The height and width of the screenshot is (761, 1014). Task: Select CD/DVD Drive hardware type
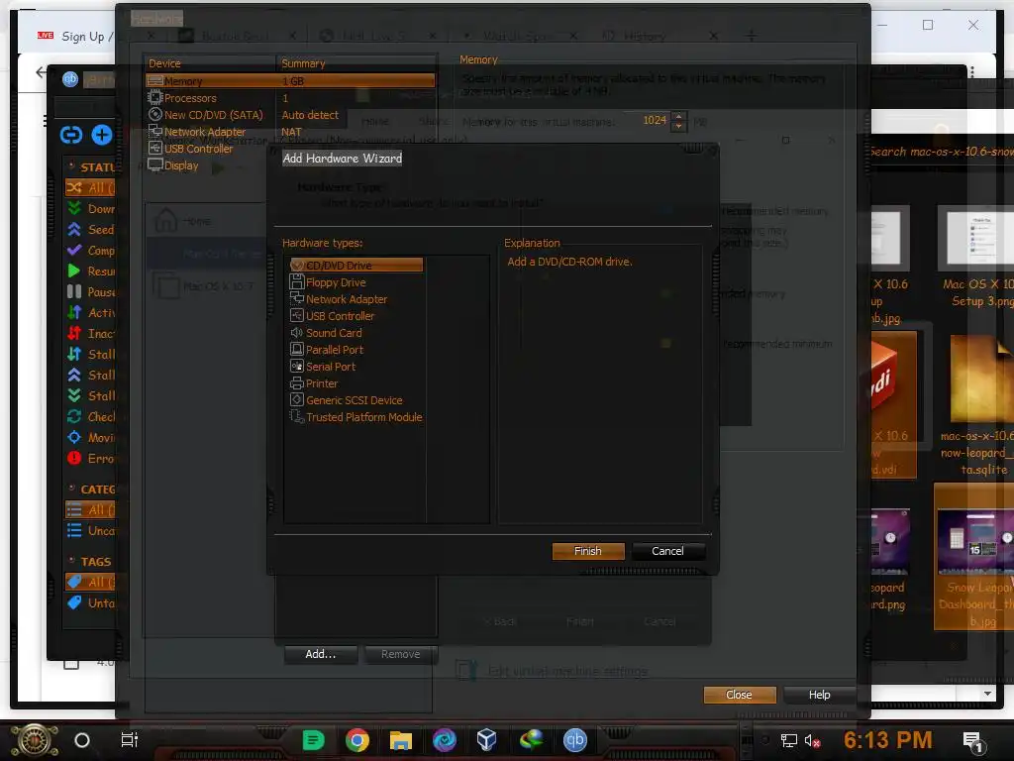pyautogui.click(x=356, y=266)
